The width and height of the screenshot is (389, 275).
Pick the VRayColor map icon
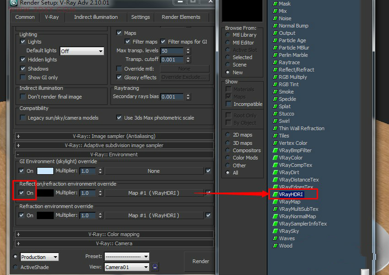[275, 158]
